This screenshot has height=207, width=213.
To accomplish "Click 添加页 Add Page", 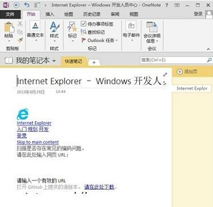I will pyautogui.click(x=187, y=71).
